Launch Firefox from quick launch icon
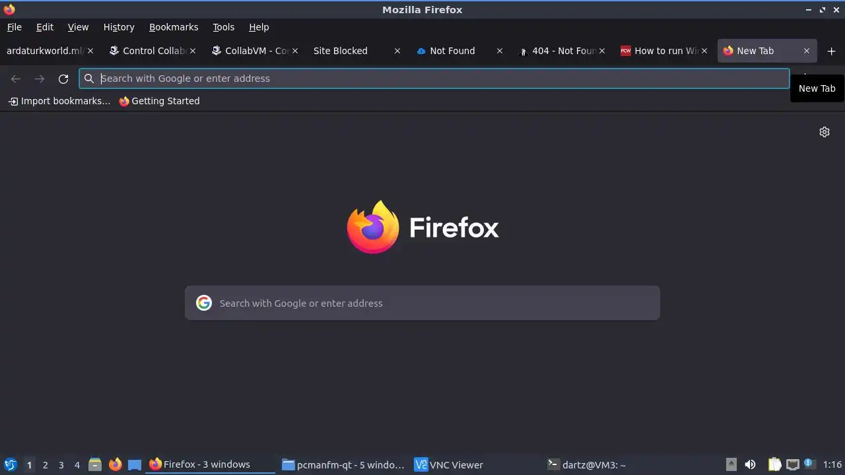This screenshot has width=845, height=475. (x=115, y=464)
